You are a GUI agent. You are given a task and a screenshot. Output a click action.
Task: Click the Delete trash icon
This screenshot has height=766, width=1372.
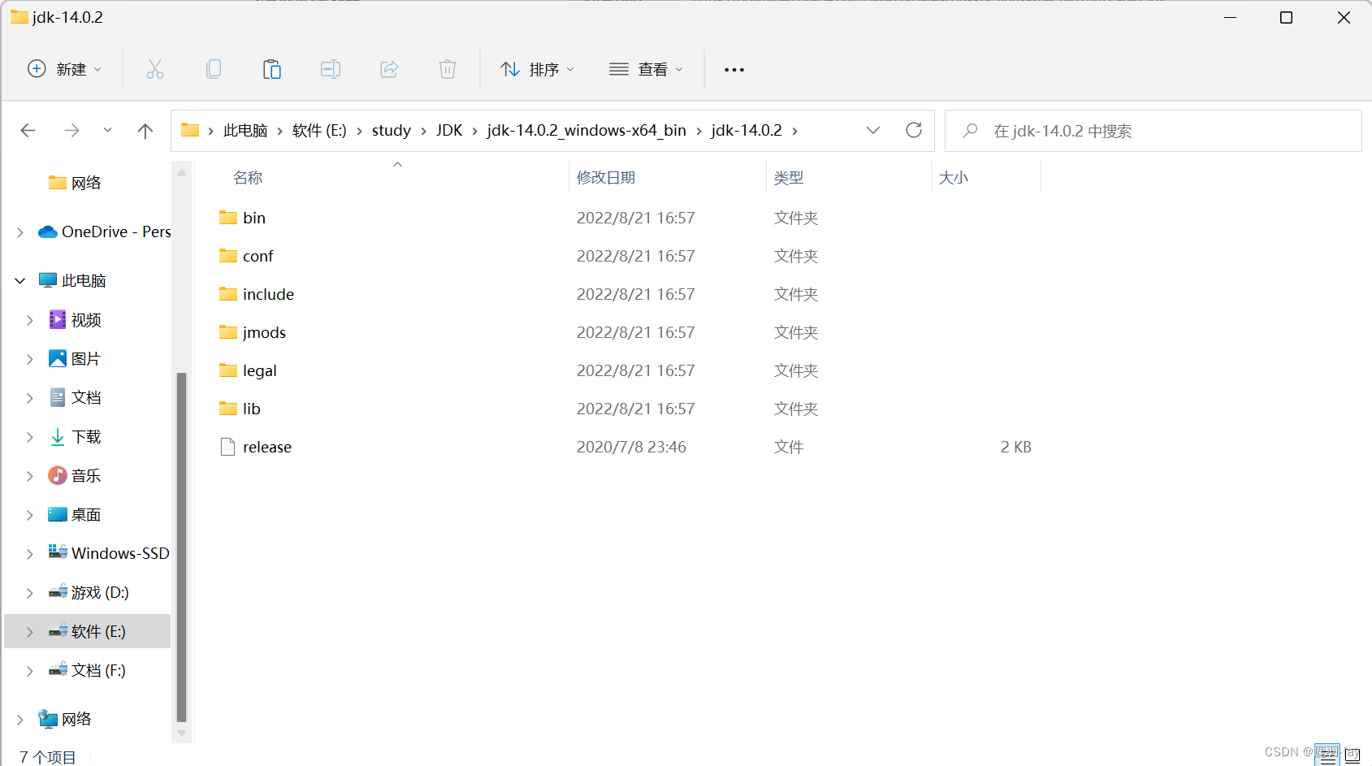(x=448, y=70)
